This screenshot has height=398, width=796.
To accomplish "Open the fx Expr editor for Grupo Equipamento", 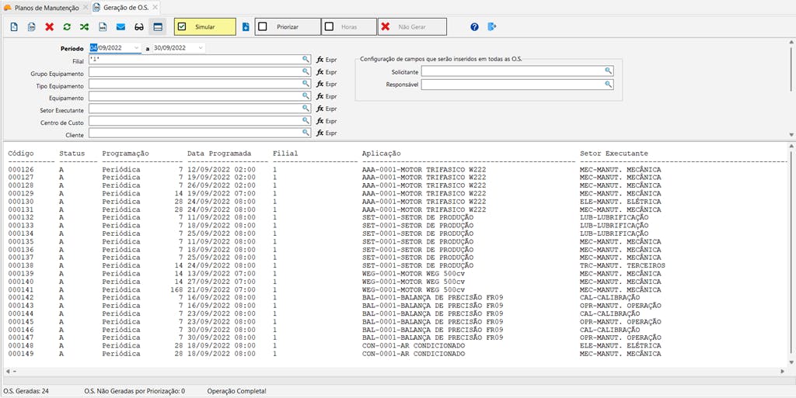I will 326,72.
